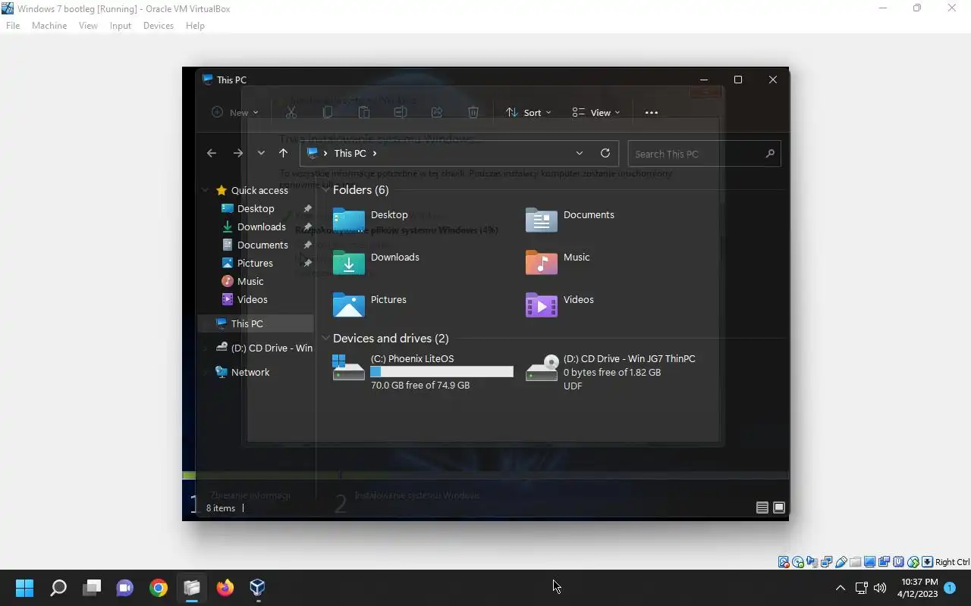Click VirtualBox CPU status indicator
The width and height of the screenshot is (971, 606).
pos(899,562)
